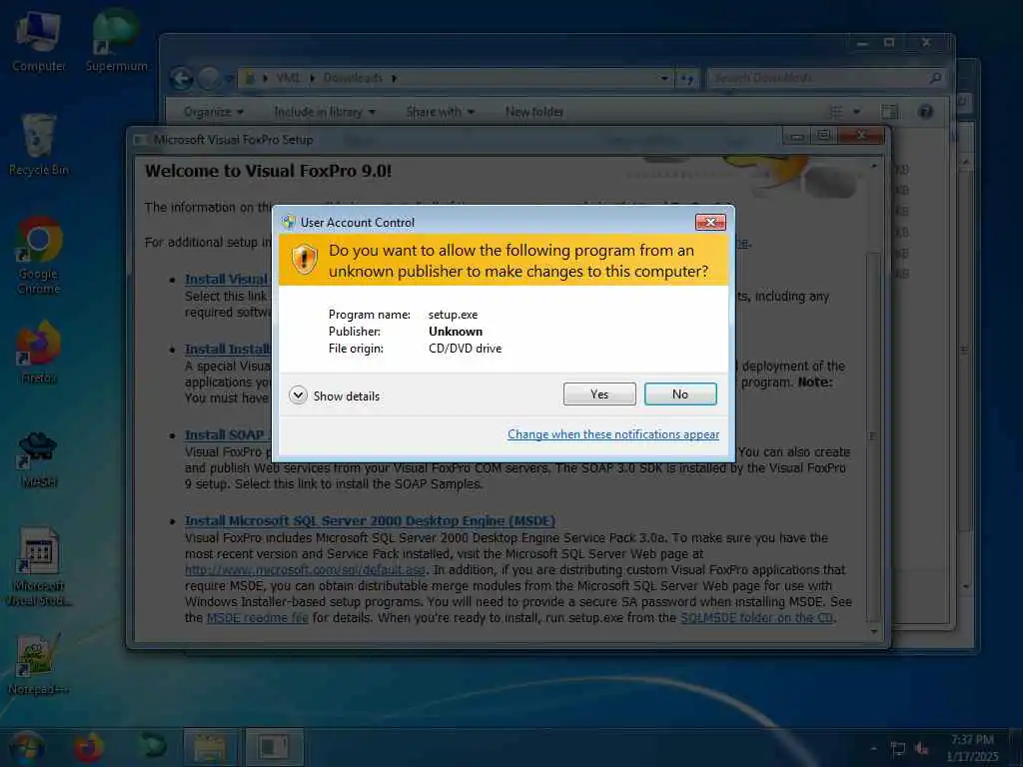The image size is (1023, 767).
Task: Open address bar history dropdown in Explorer
Action: click(x=664, y=78)
